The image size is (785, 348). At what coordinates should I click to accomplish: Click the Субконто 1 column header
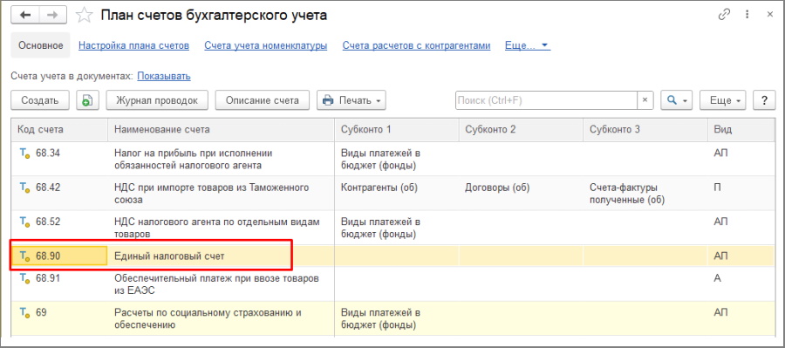click(397, 130)
